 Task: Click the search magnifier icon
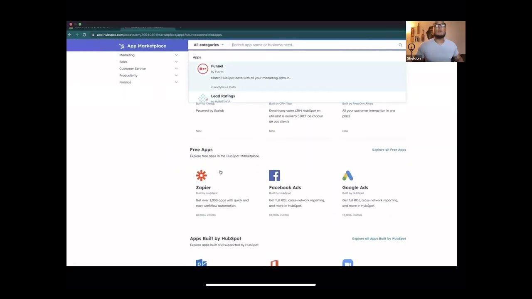point(400,45)
